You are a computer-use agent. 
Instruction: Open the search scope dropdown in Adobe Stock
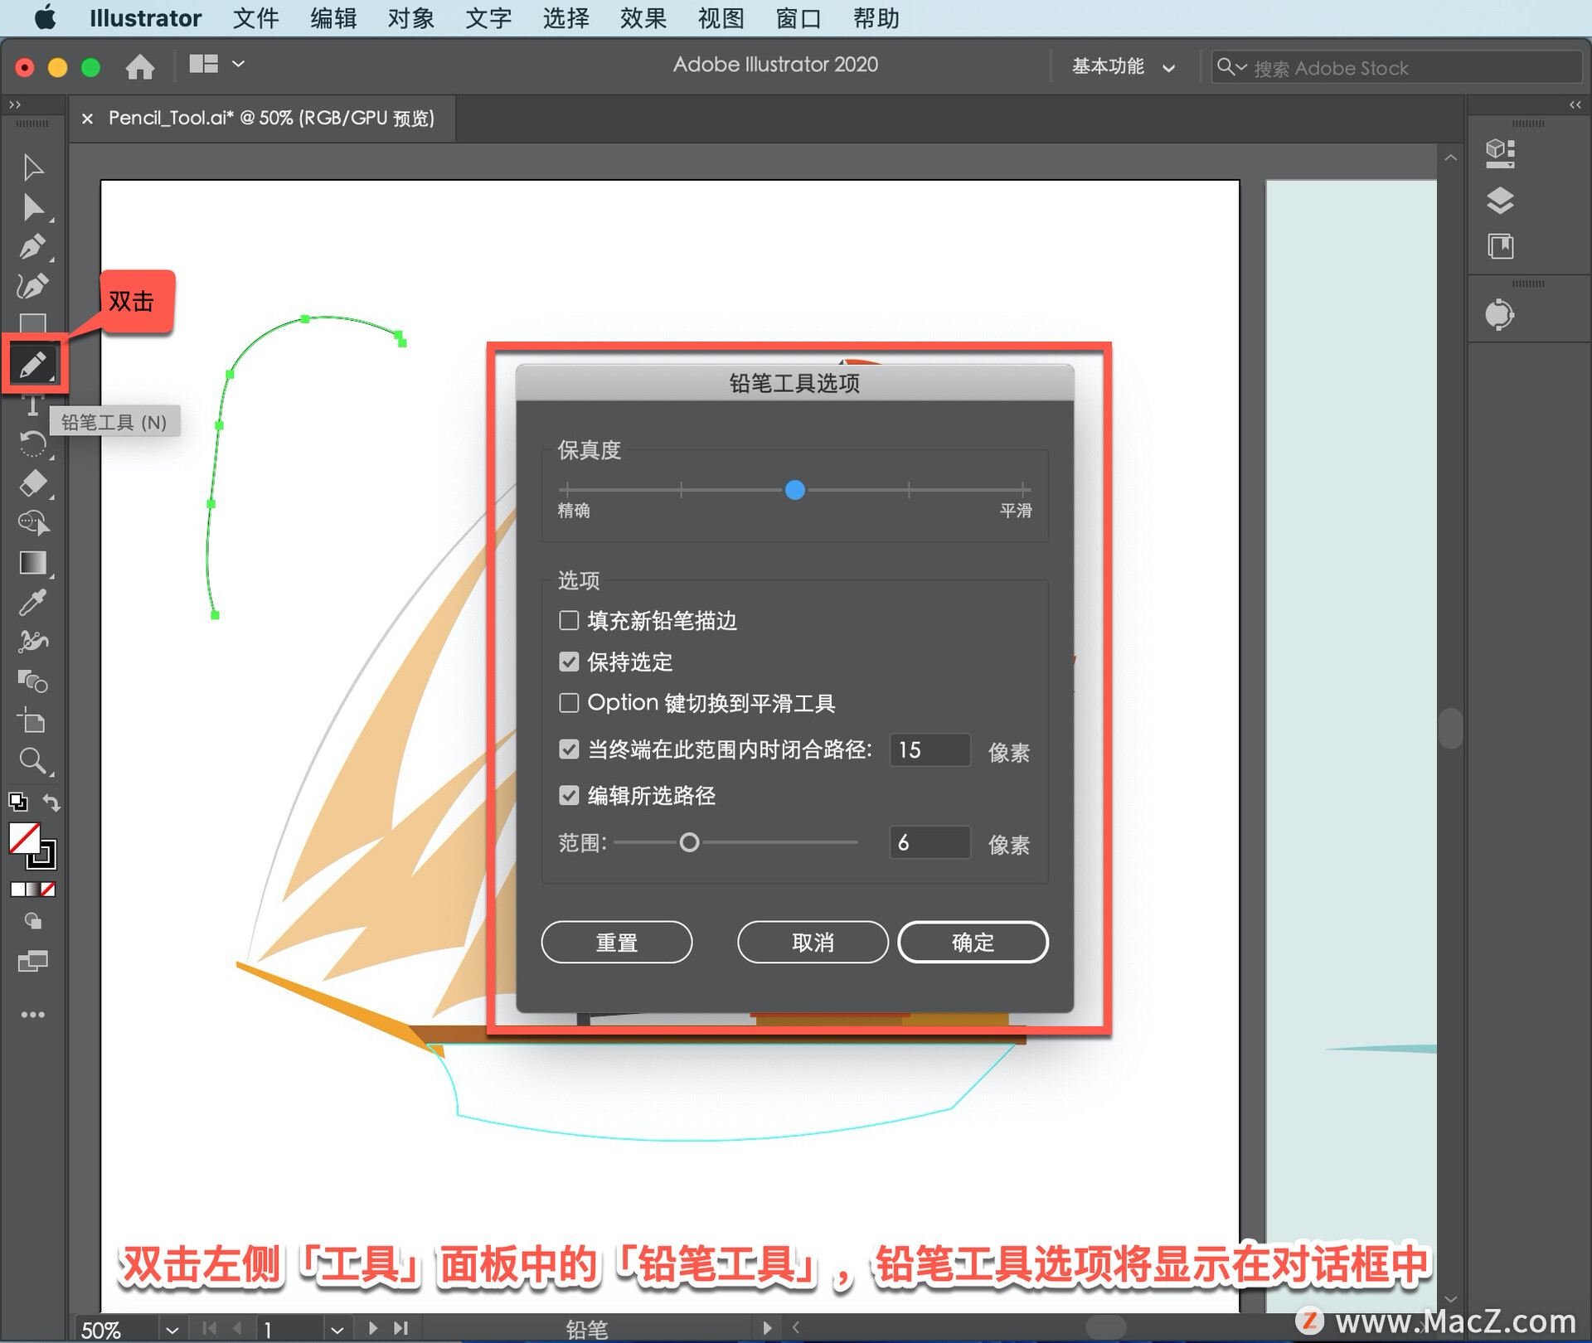1231,66
